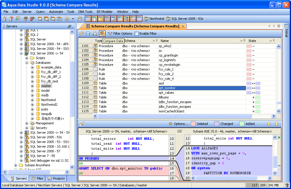Collapse the Databases tree node

pos(27,63)
